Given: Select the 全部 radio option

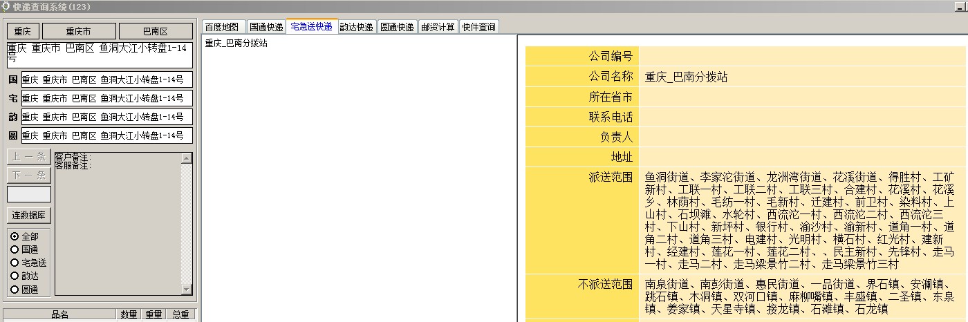Looking at the screenshot, I should point(15,236).
